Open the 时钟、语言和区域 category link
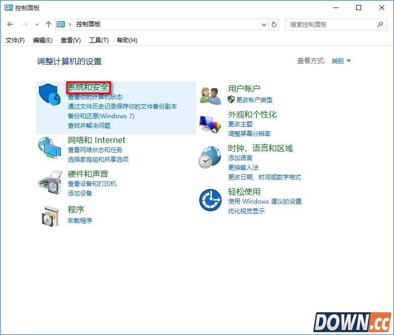This screenshot has width=394, height=335. tap(260, 149)
